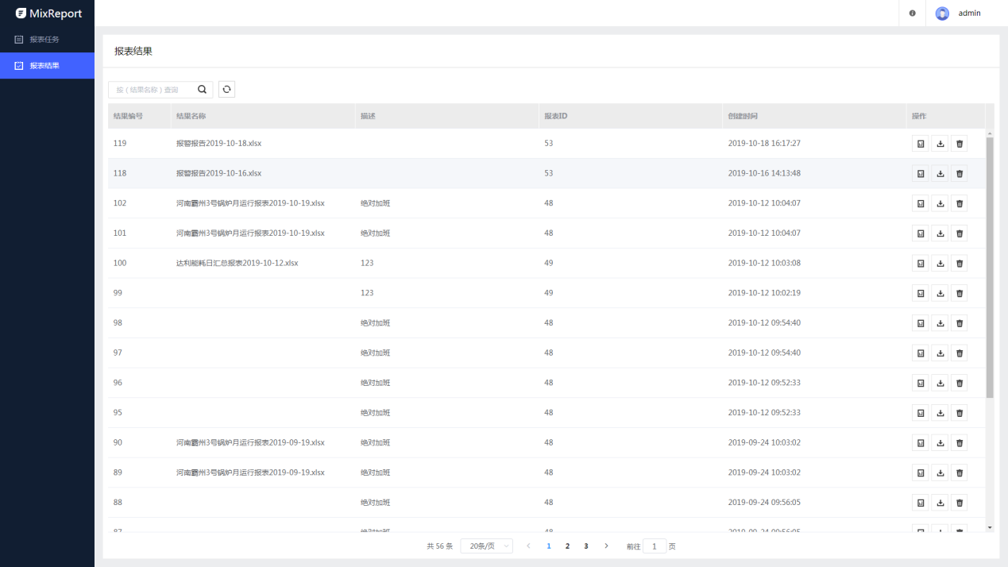This screenshot has width=1008, height=567.
Task: Click the info icon in top bar
Action: [912, 13]
